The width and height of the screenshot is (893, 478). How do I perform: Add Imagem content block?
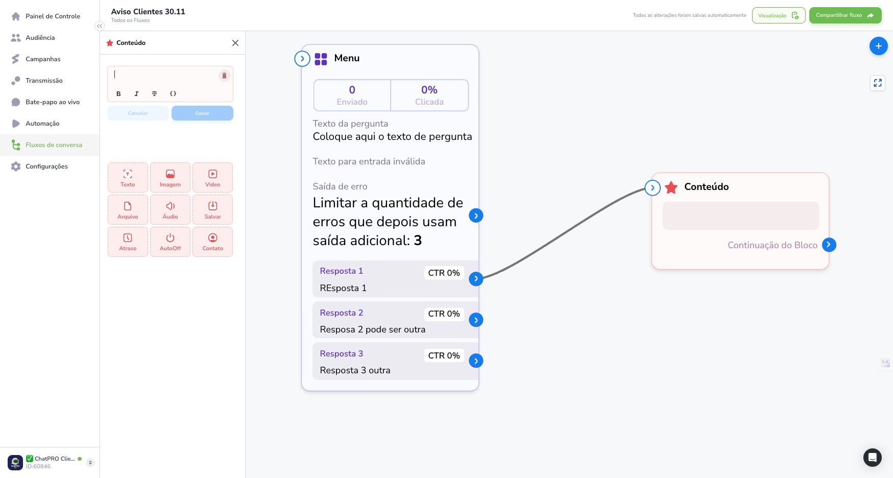click(170, 177)
